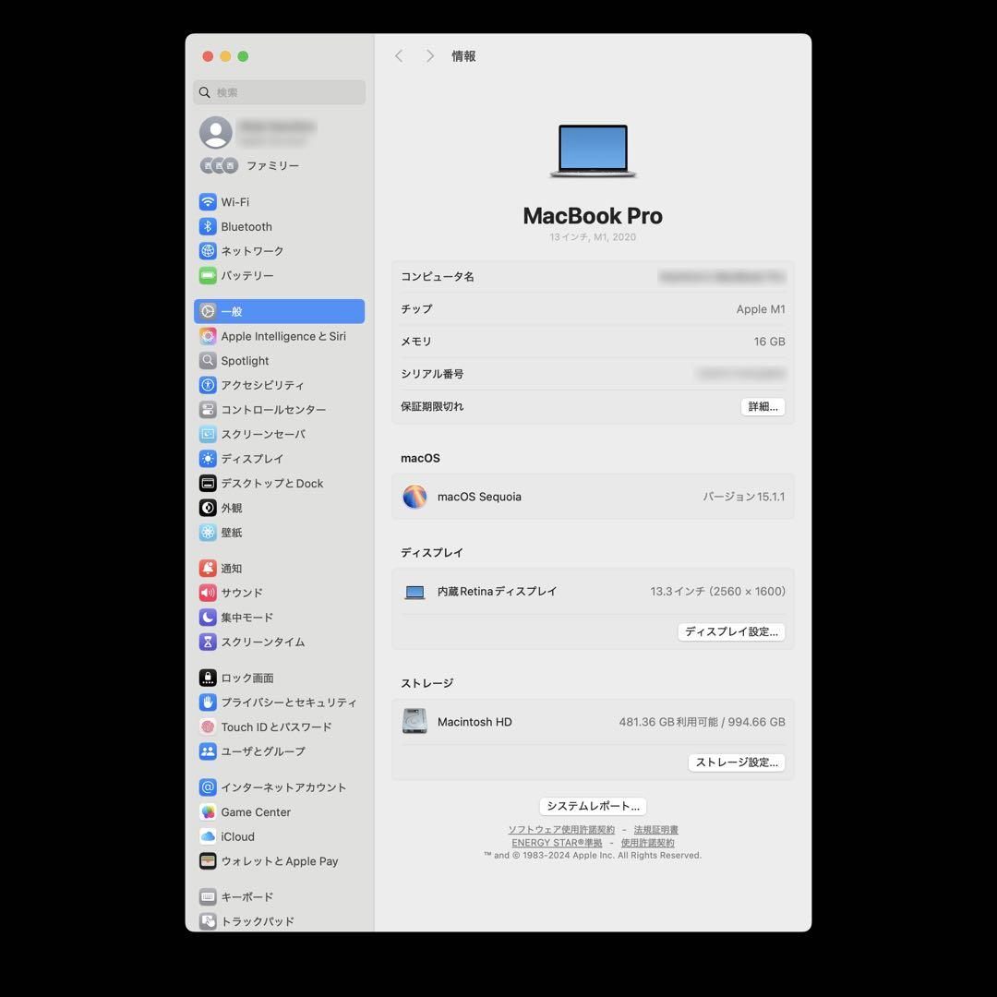997x997 pixels.
Task: Open ディスプレイ sun icon in sidebar
Action: [x=208, y=459]
